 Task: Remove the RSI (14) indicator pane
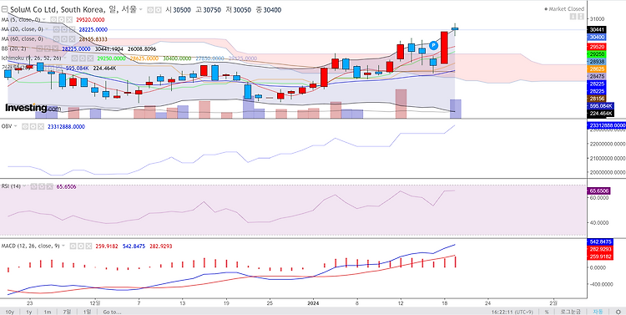49,186
